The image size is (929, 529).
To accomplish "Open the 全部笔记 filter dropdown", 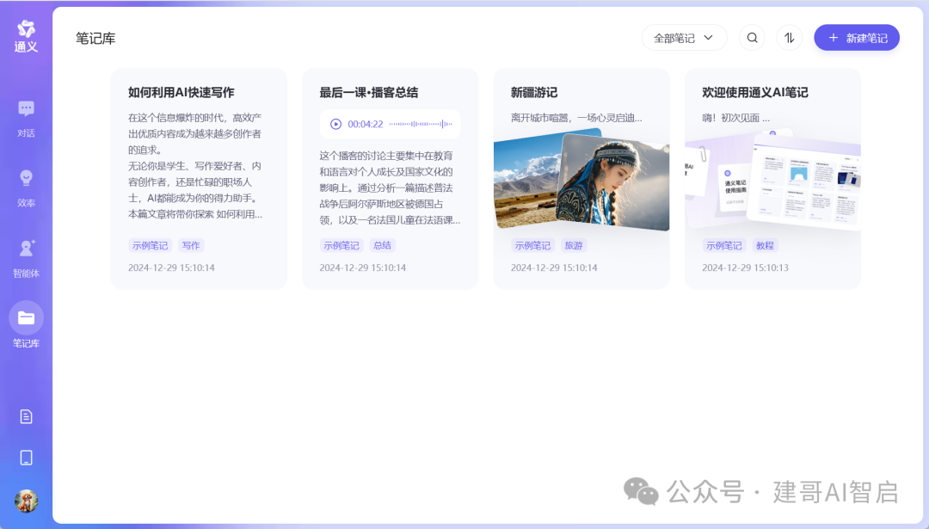I will click(684, 38).
